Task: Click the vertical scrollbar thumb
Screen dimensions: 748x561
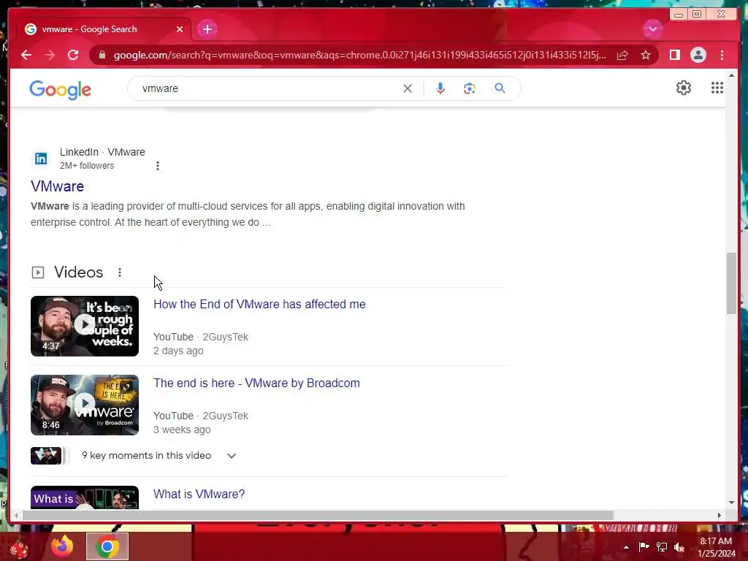Action: pyautogui.click(x=731, y=283)
